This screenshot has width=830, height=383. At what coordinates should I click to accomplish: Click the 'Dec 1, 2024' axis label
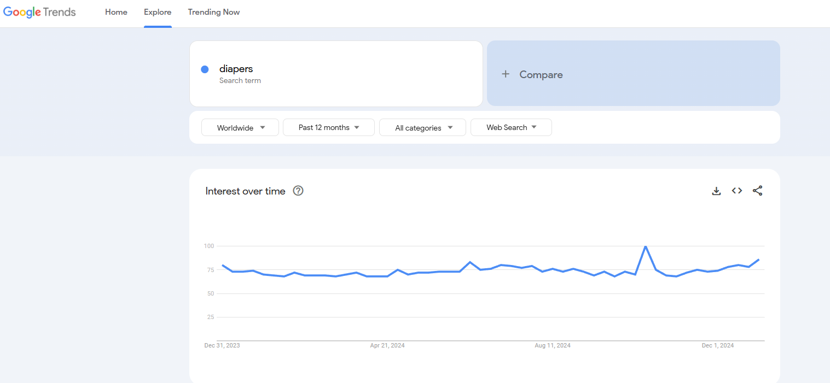pyautogui.click(x=718, y=345)
